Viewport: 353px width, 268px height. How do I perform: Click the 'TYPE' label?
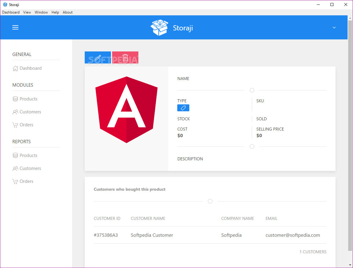pyautogui.click(x=182, y=101)
